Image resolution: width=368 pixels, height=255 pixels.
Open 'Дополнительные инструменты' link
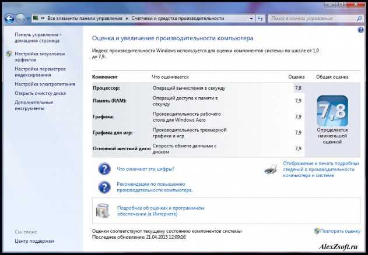(34, 105)
